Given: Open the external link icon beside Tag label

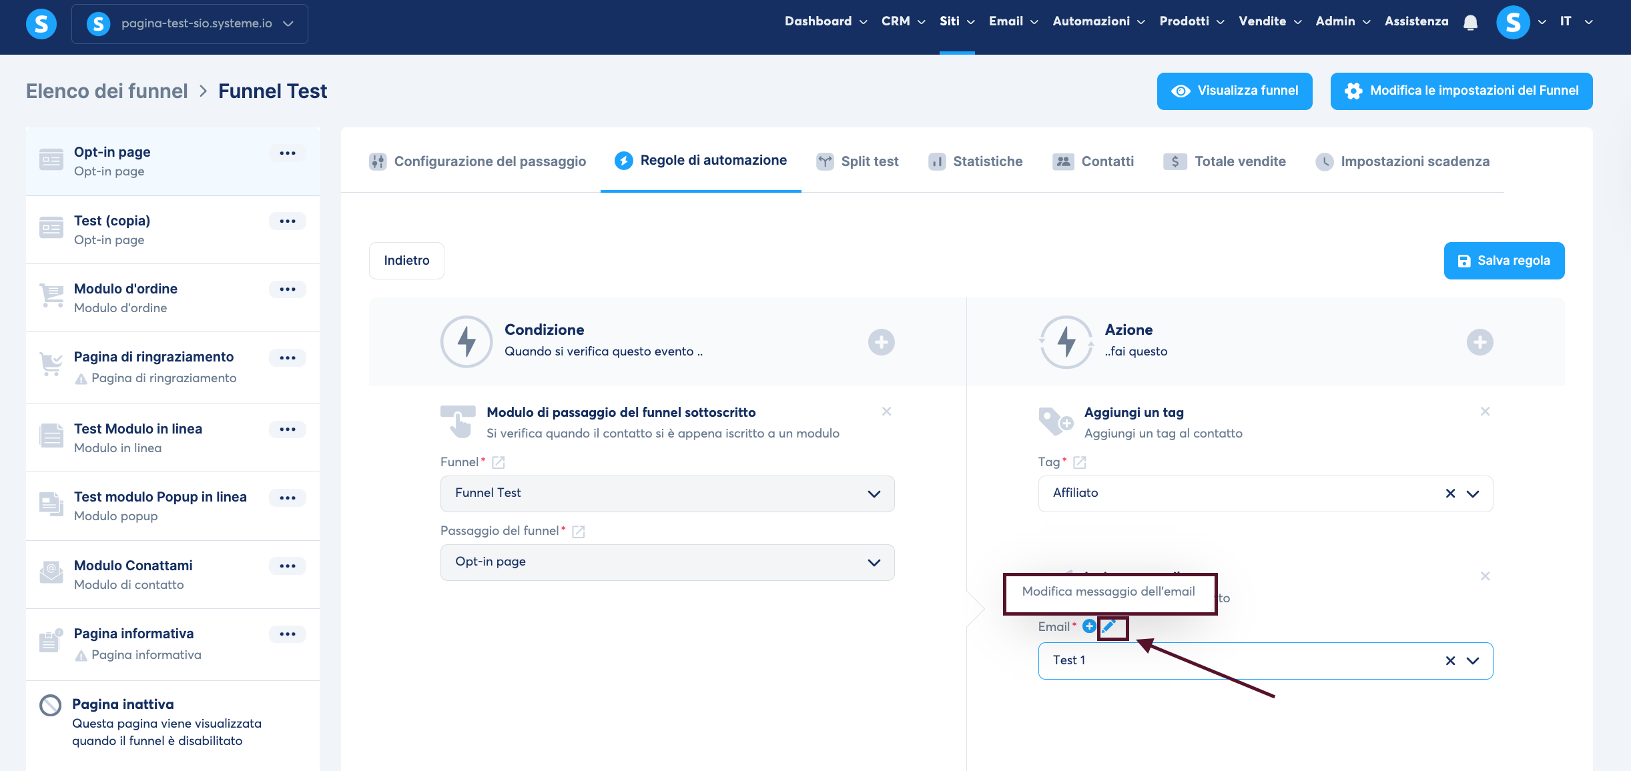Looking at the screenshot, I should pyautogui.click(x=1080, y=462).
